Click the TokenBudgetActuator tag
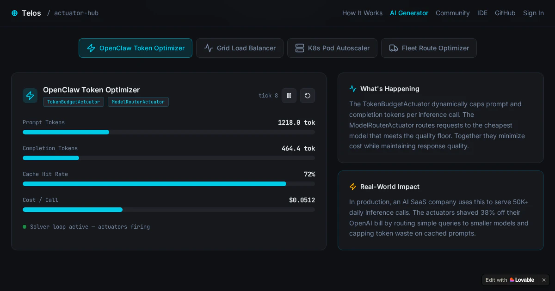 [x=74, y=102]
